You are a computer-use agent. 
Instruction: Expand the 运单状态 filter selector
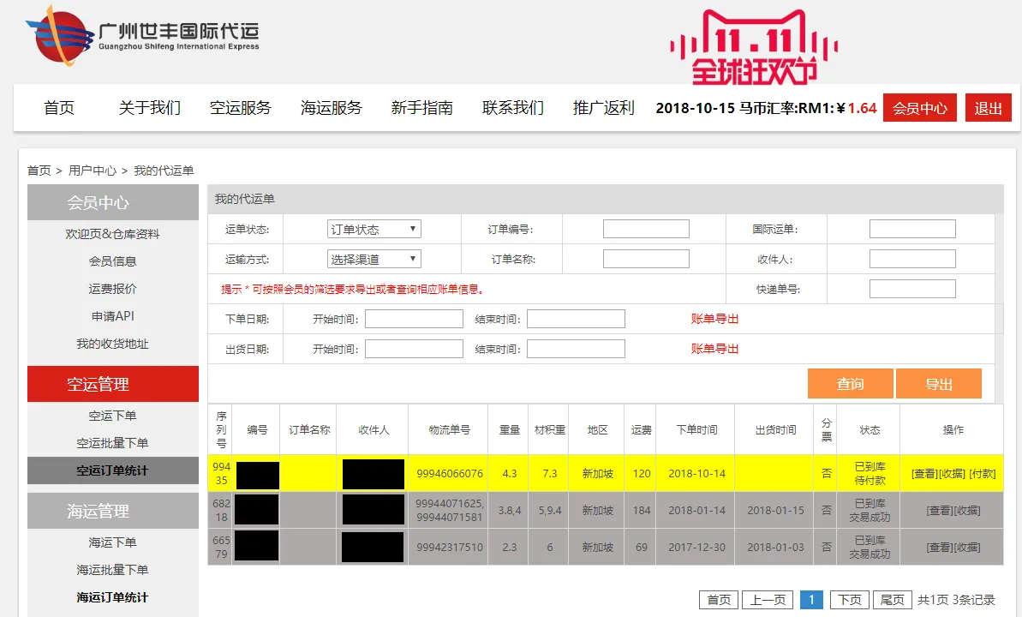[x=374, y=228]
